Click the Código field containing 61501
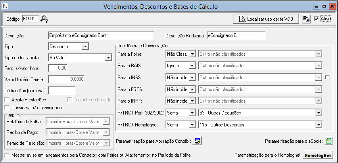Image resolution: width=338 pixels, height=163 pixels. (x=31, y=19)
